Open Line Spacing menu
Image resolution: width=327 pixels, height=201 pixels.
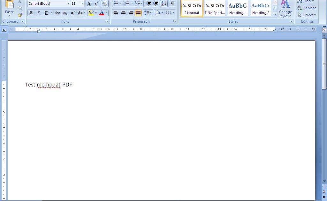point(148,13)
